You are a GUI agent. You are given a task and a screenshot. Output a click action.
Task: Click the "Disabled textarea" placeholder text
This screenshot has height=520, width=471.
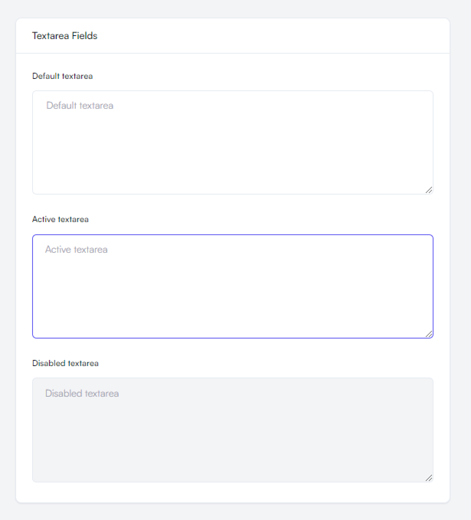click(82, 394)
